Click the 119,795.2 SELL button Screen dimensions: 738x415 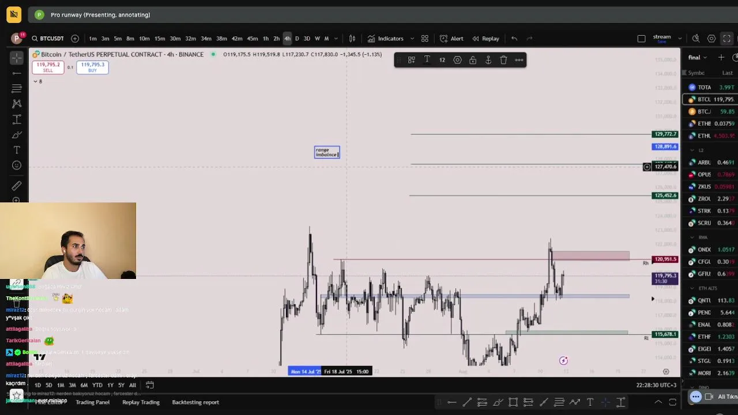[48, 67]
